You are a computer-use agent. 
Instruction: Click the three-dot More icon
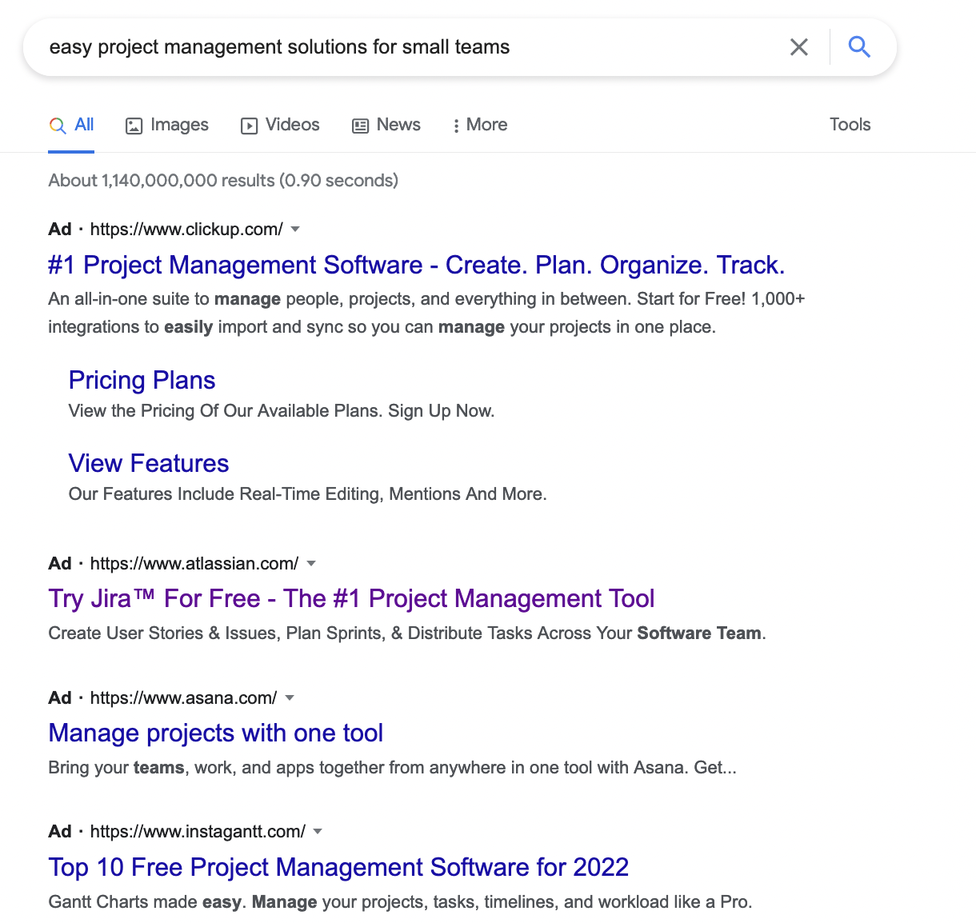pos(456,126)
